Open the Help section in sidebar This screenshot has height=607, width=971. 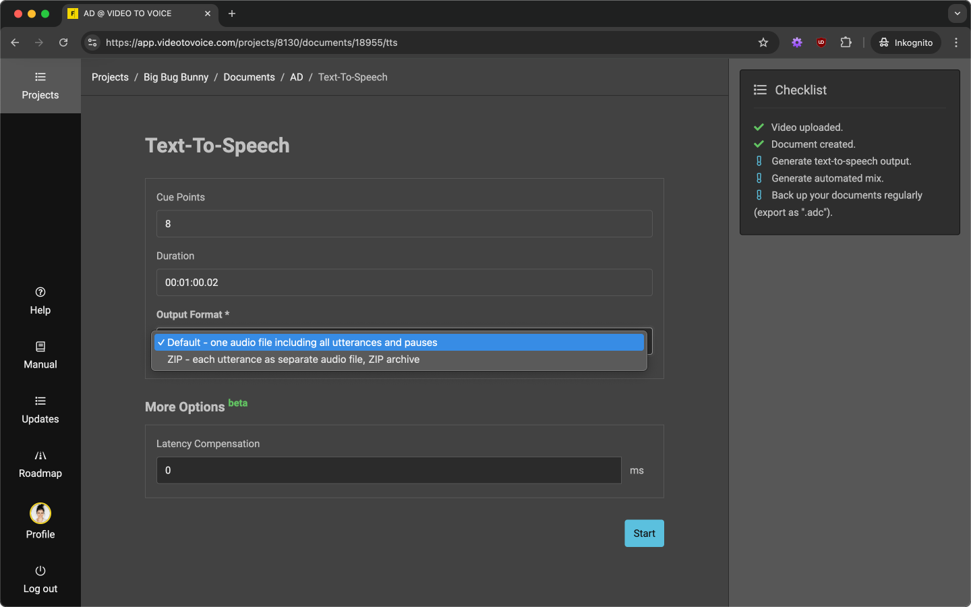(x=40, y=301)
